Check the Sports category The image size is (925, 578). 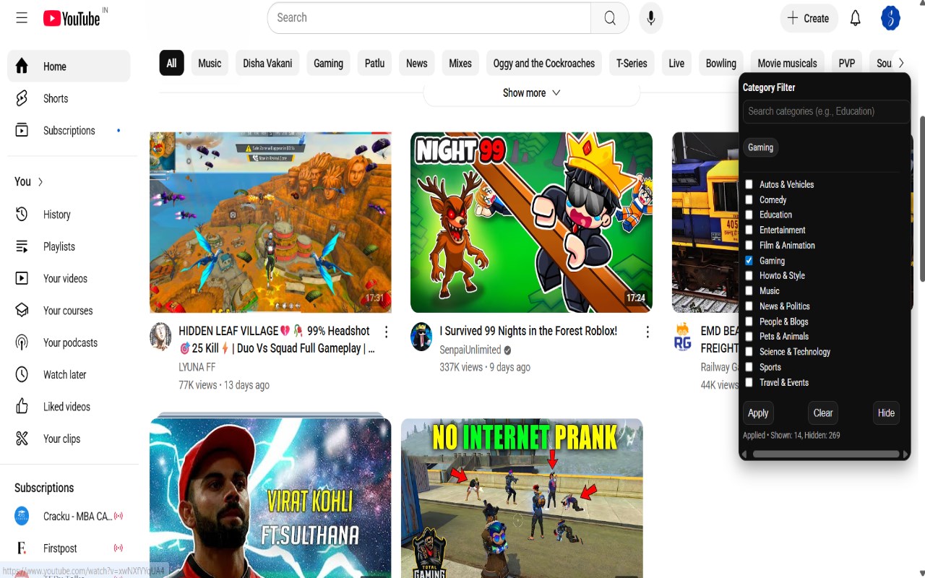749,367
